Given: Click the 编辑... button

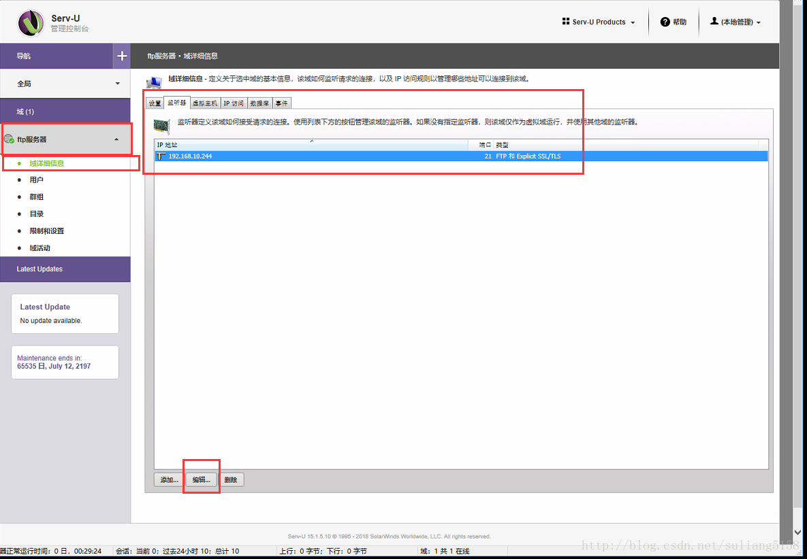Looking at the screenshot, I should click(x=201, y=480).
